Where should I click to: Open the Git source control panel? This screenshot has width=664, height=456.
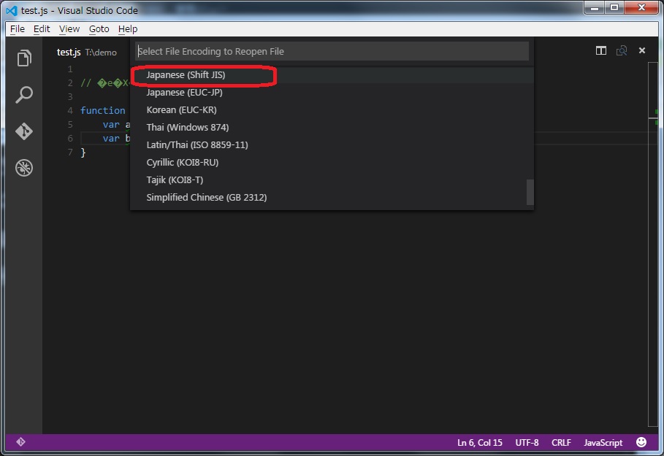pos(23,131)
